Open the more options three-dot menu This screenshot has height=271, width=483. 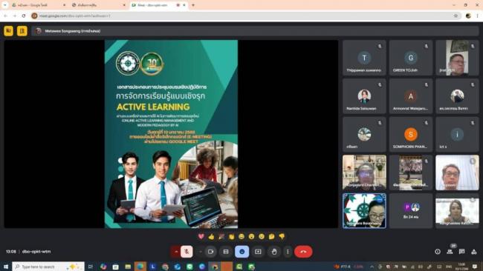[x=288, y=252]
